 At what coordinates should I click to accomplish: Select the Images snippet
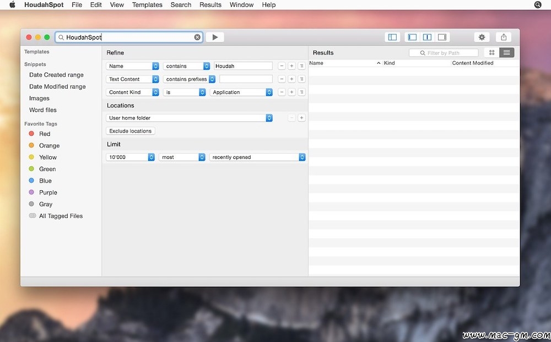pos(39,98)
